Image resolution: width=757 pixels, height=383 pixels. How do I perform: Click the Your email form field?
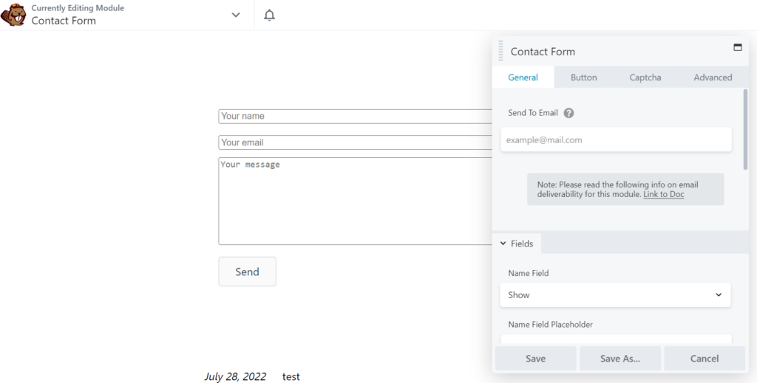356,142
